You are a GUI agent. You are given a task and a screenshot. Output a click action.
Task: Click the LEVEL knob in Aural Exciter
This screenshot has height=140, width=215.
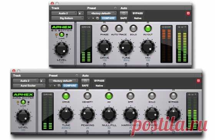[x=23, y=116]
